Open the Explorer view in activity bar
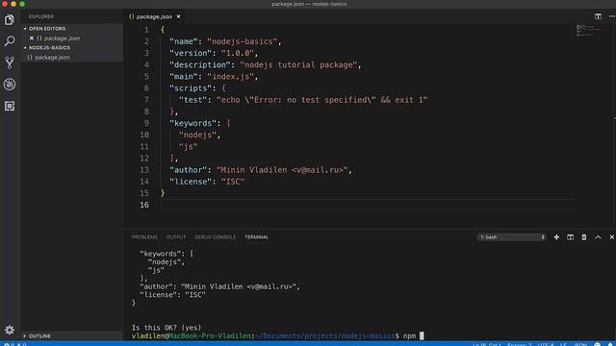This screenshot has height=346, width=616. tap(10, 20)
